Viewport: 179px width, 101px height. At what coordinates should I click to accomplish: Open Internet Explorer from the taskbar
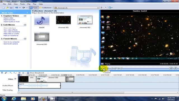14,98
